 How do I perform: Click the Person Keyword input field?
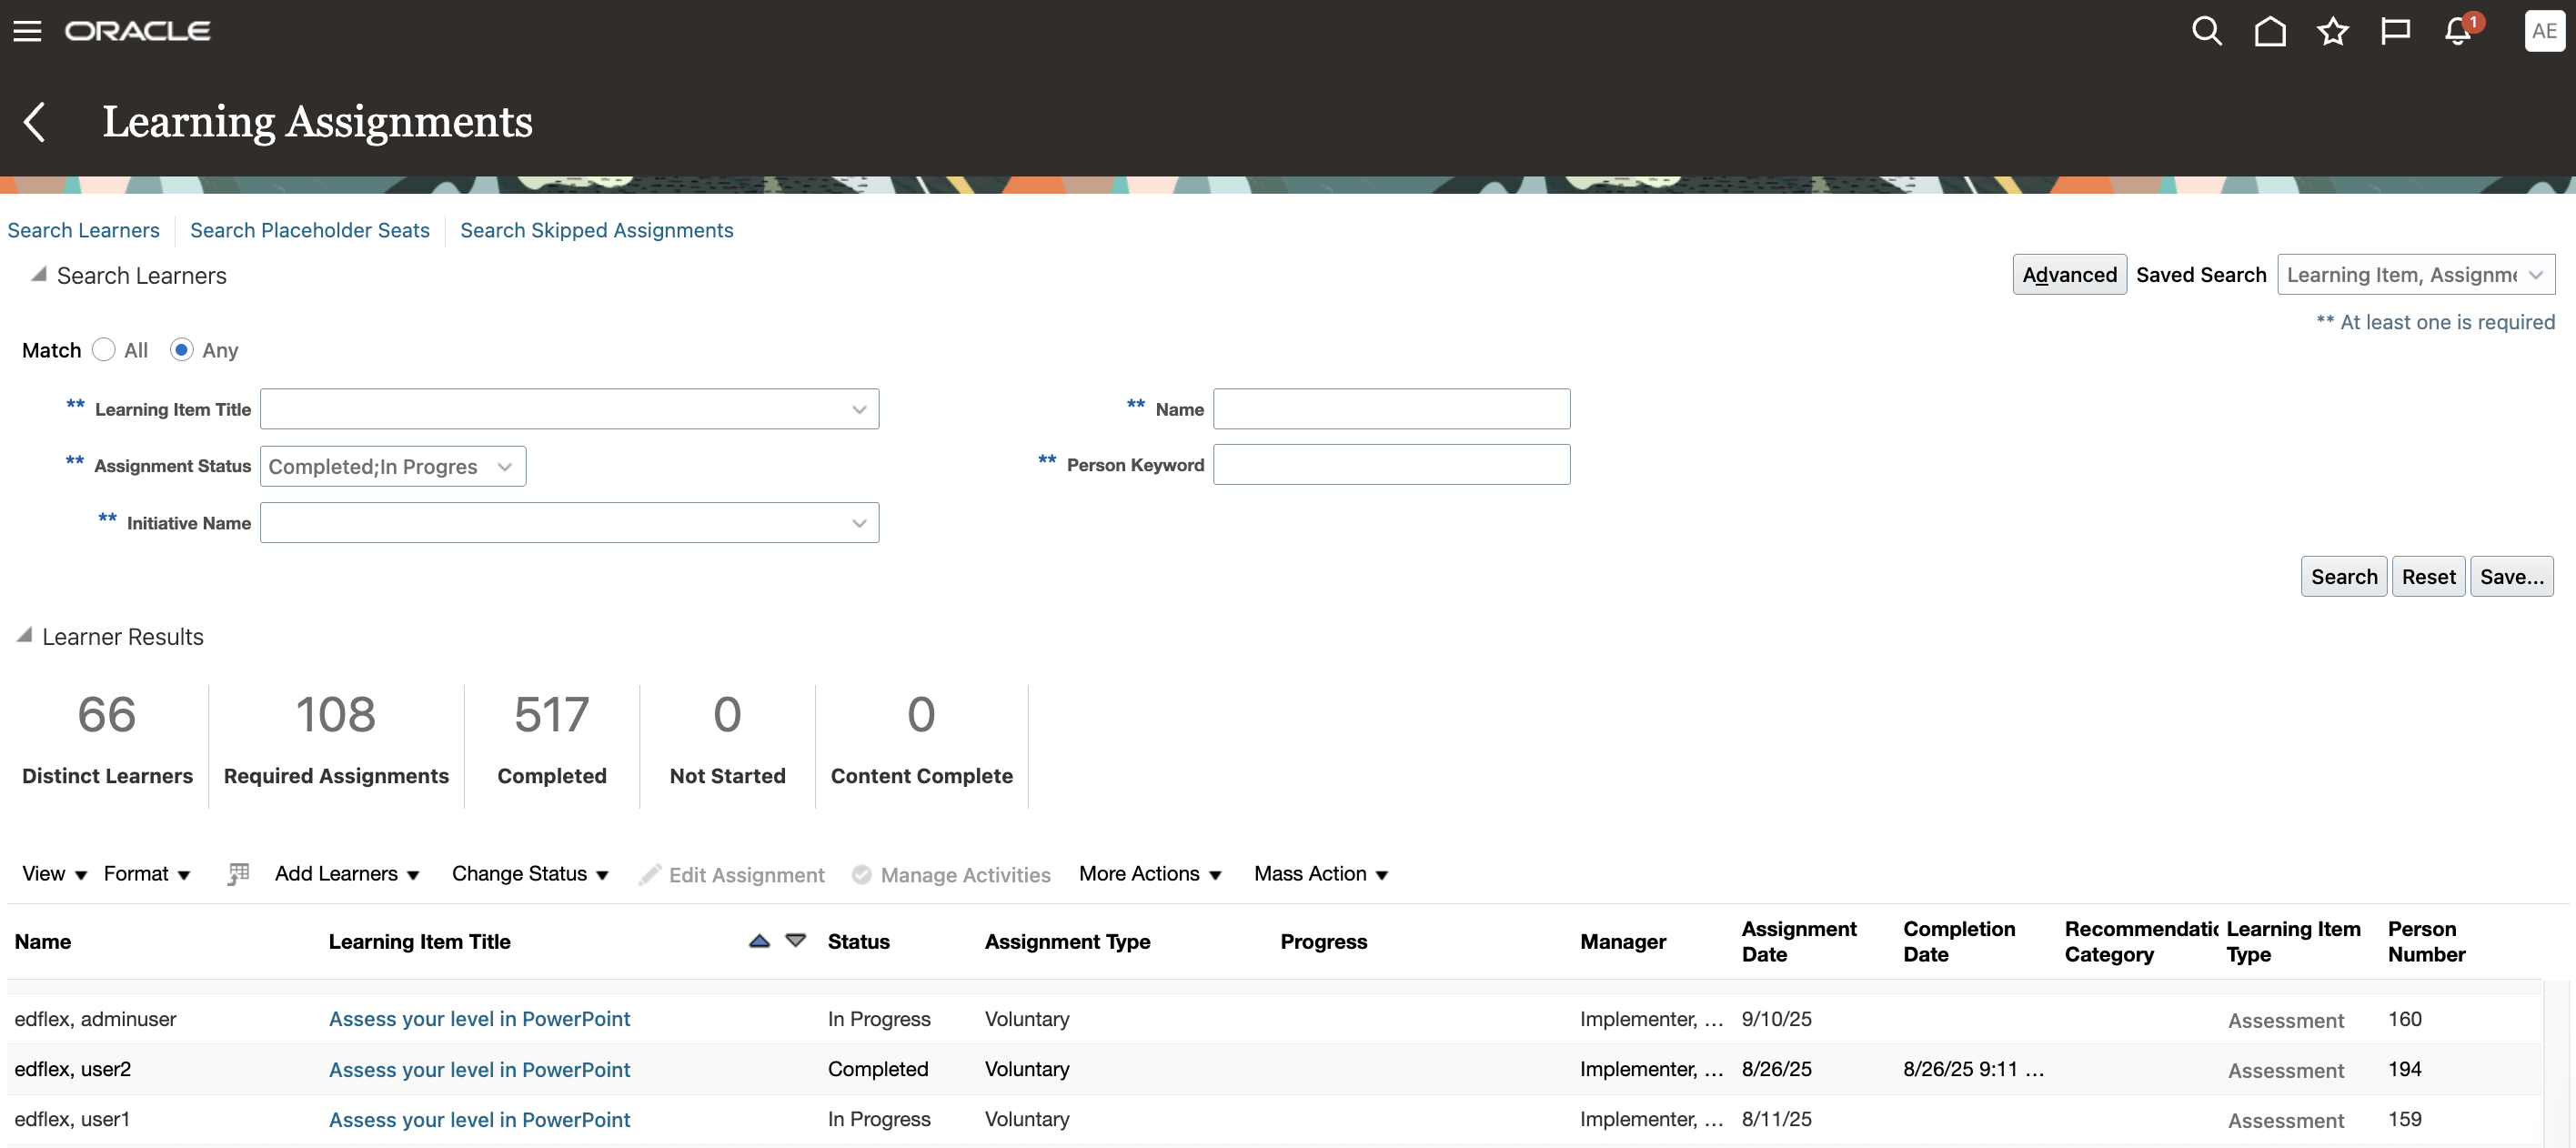coord(1391,465)
